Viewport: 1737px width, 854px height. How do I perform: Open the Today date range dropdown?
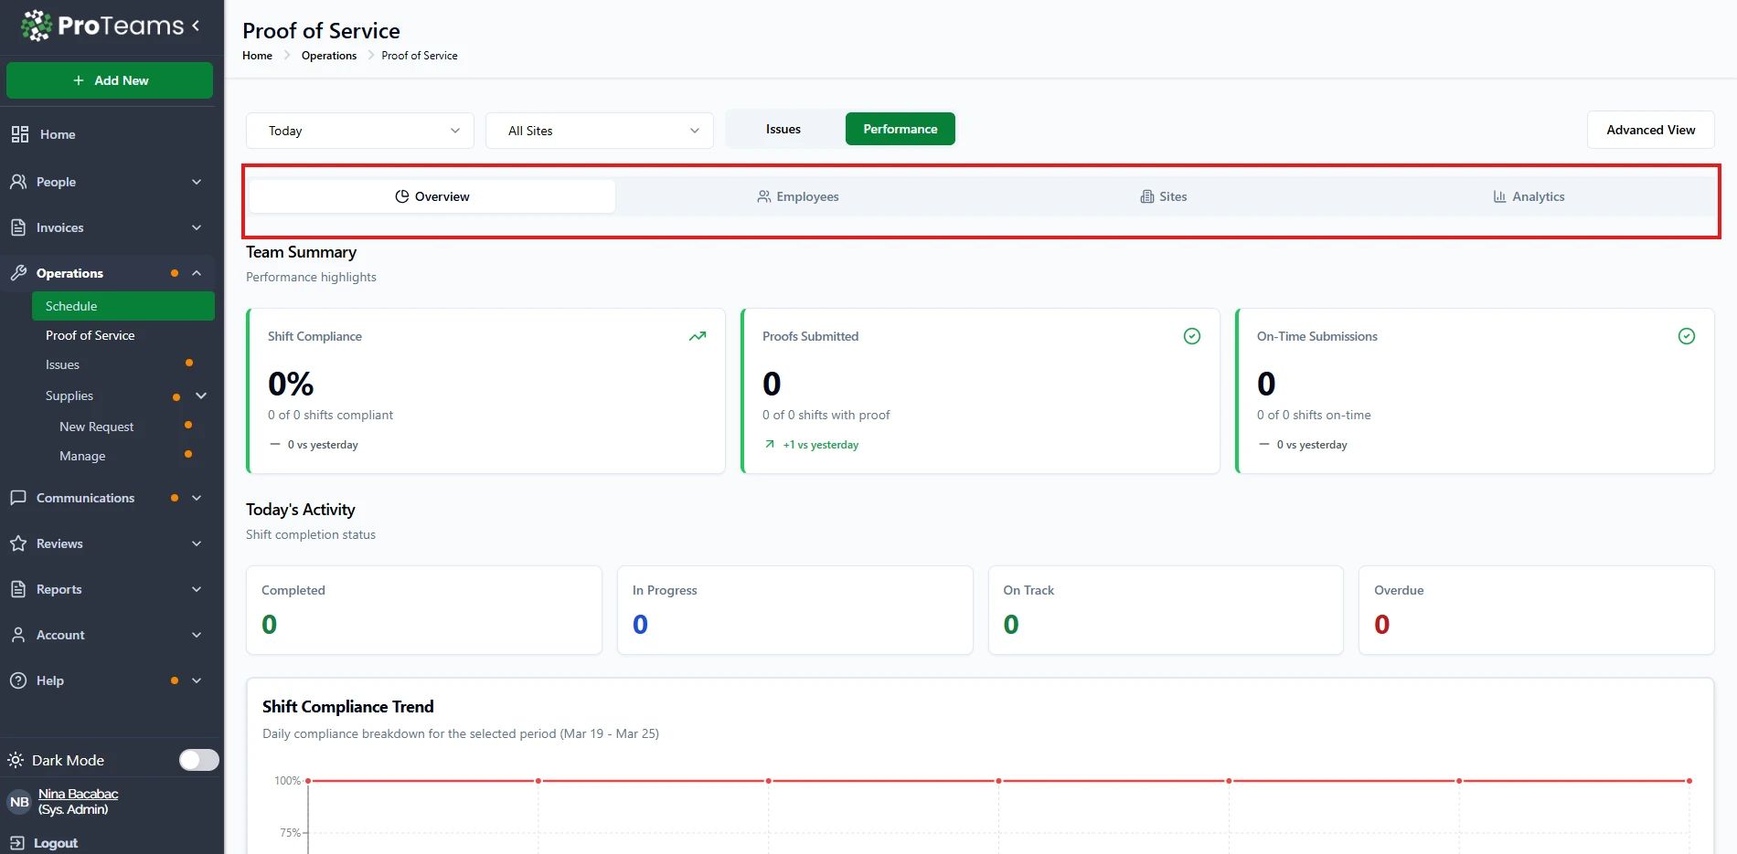(360, 131)
